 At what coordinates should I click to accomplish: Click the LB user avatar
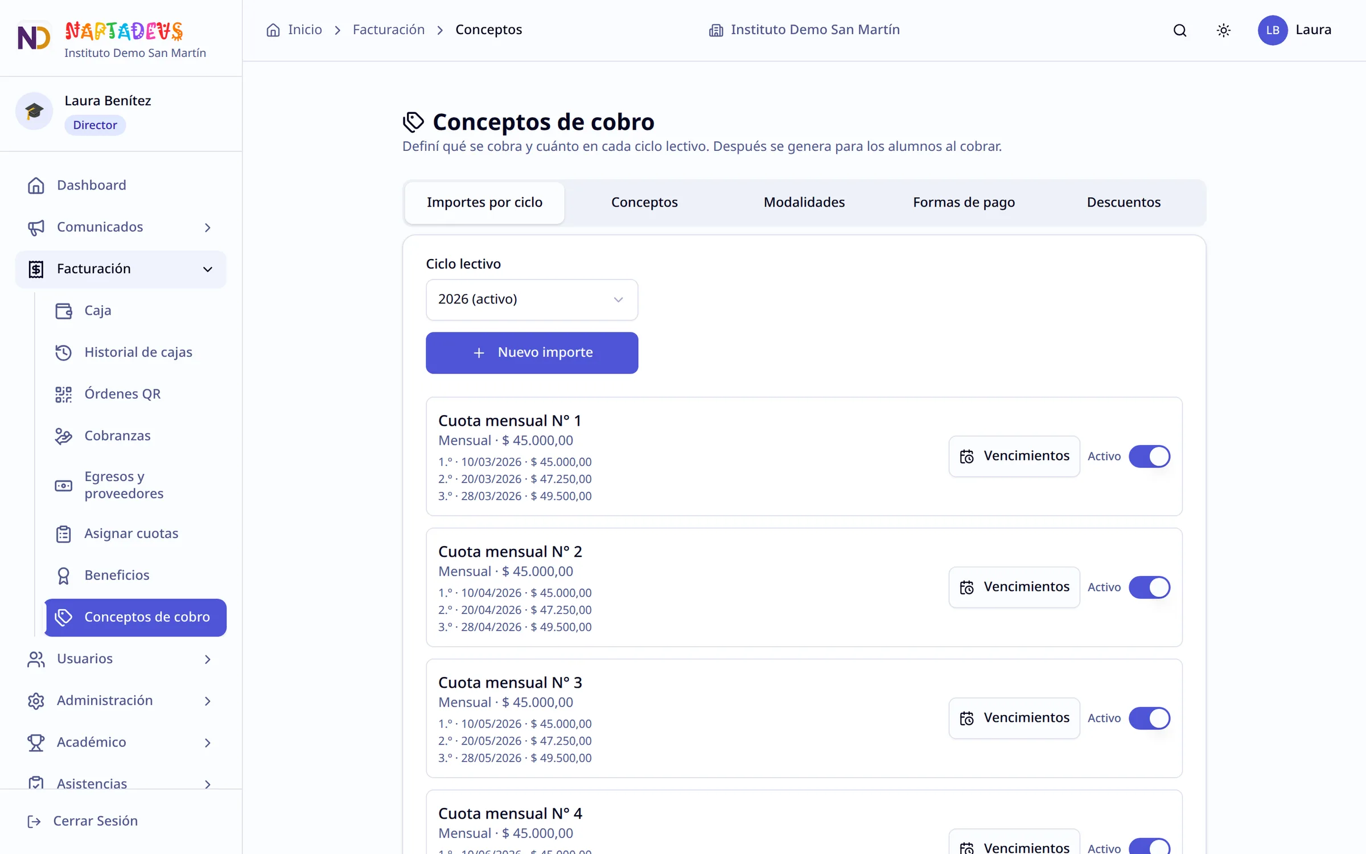[x=1273, y=30]
